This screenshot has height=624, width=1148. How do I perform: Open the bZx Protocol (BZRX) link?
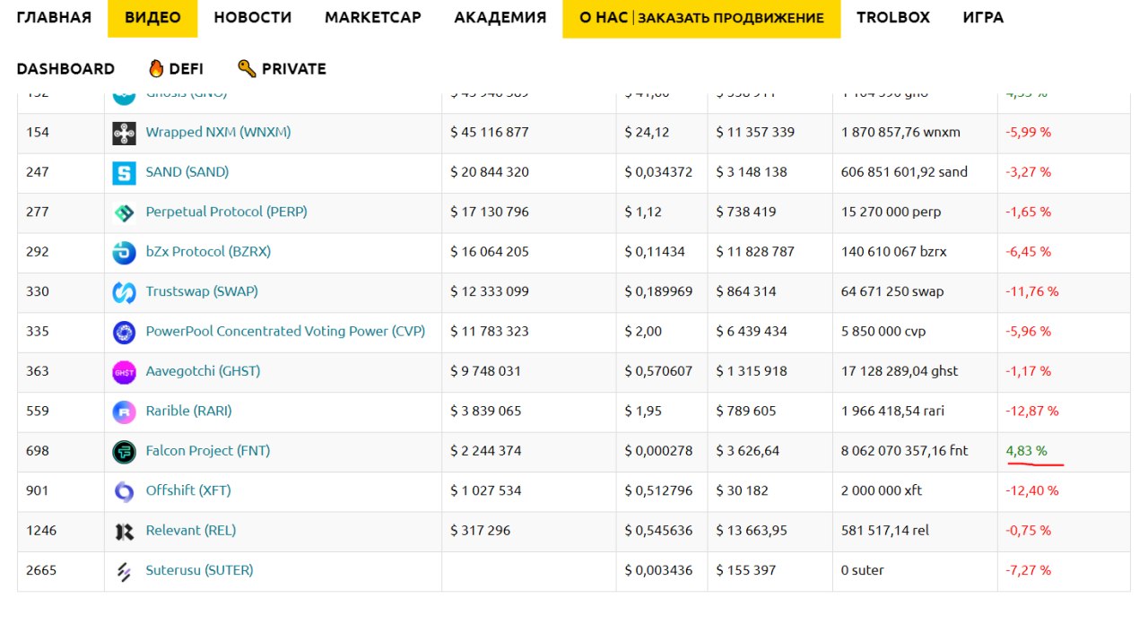point(208,252)
